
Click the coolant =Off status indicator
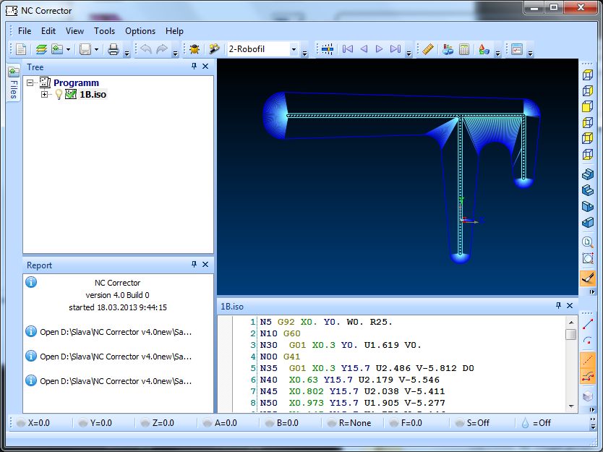[536, 423]
